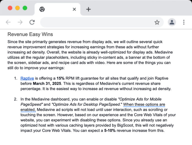Image resolution: width=192 pixels, height=145 pixels.
Task: Click italic 'Optimize Ads for Desktop PageSpeed' text
Action: pos(86,104)
